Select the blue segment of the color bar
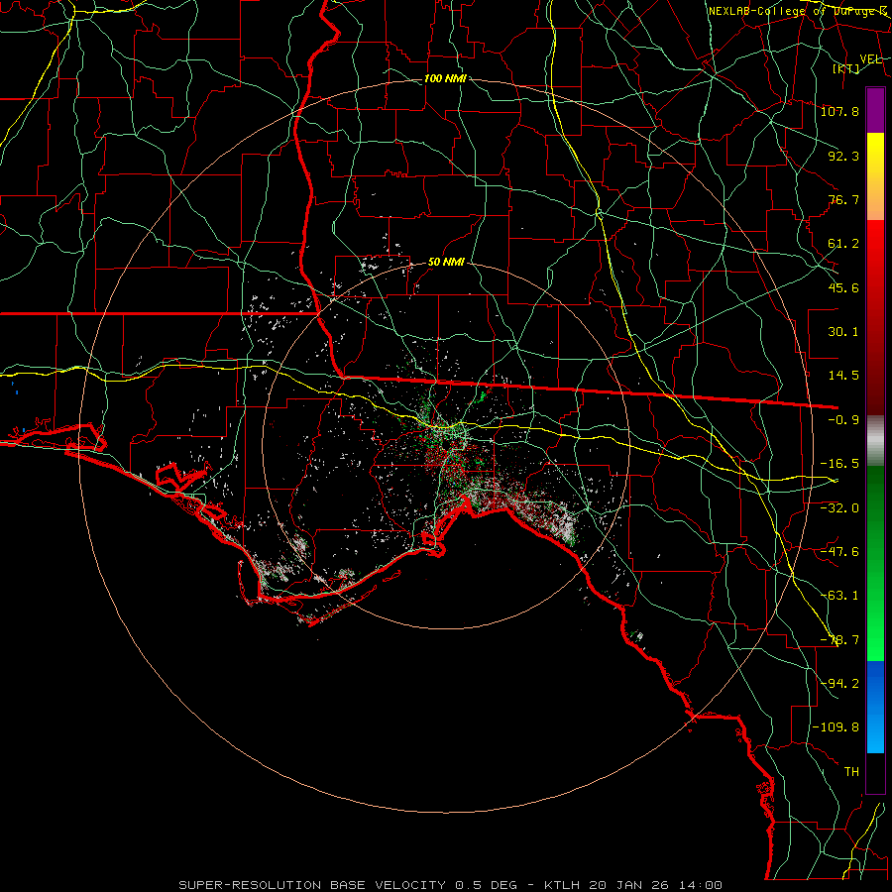This screenshot has height=892, width=892. (x=875, y=707)
